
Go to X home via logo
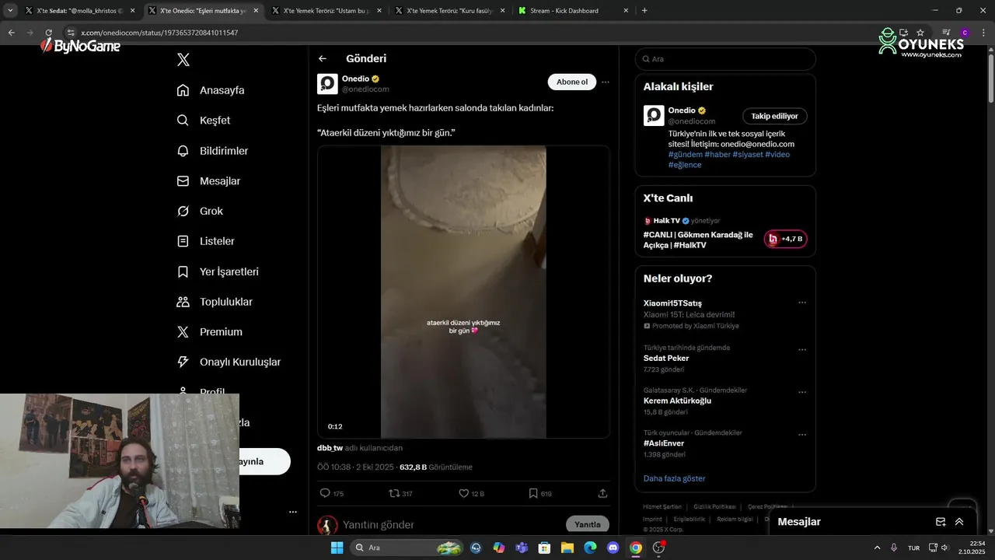pos(183,60)
